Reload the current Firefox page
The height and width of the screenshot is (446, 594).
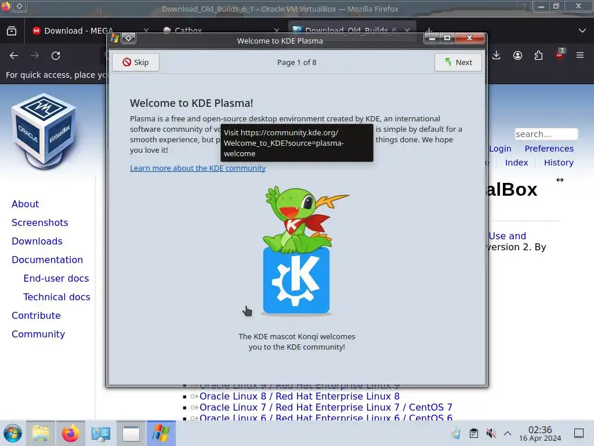(56, 56)
